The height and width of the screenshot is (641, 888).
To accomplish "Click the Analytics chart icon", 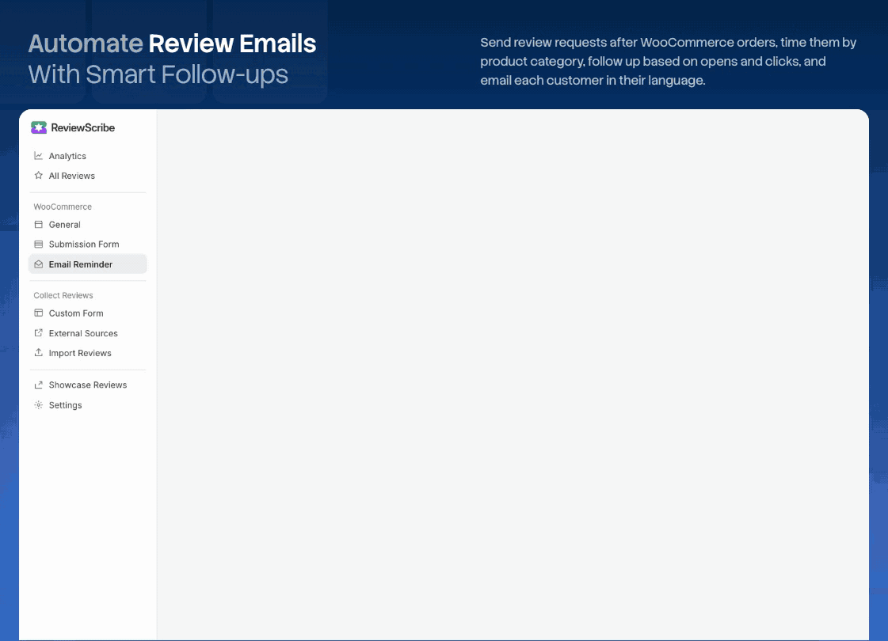I will (39, 156).
